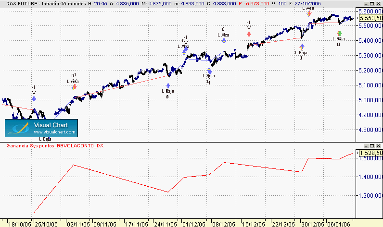Viewport: 383px width, 227px height.
Task: Select the blue down arrow under -1 V near 18/10/05
Action: click(34, 99)
